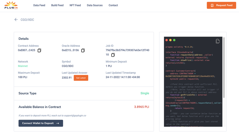
Task: Click the green dot in code window
Action: 174,40
